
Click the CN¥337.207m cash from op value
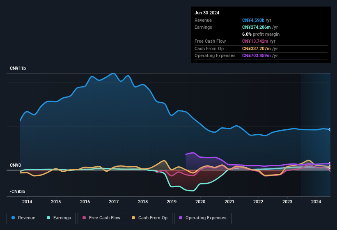(257, 48)
